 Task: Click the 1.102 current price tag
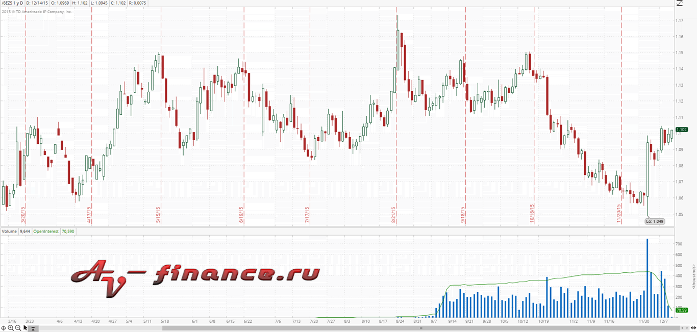click(682, 130)
